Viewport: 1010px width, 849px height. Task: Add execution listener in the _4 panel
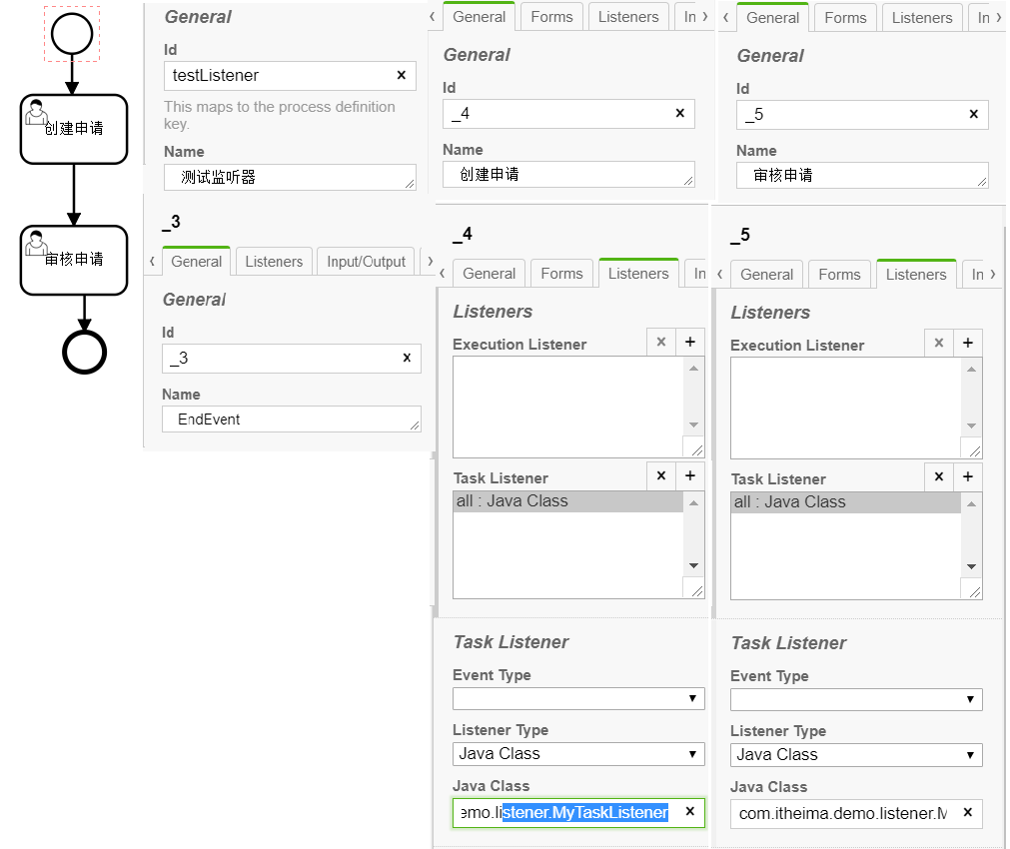[x=690, y=342]
